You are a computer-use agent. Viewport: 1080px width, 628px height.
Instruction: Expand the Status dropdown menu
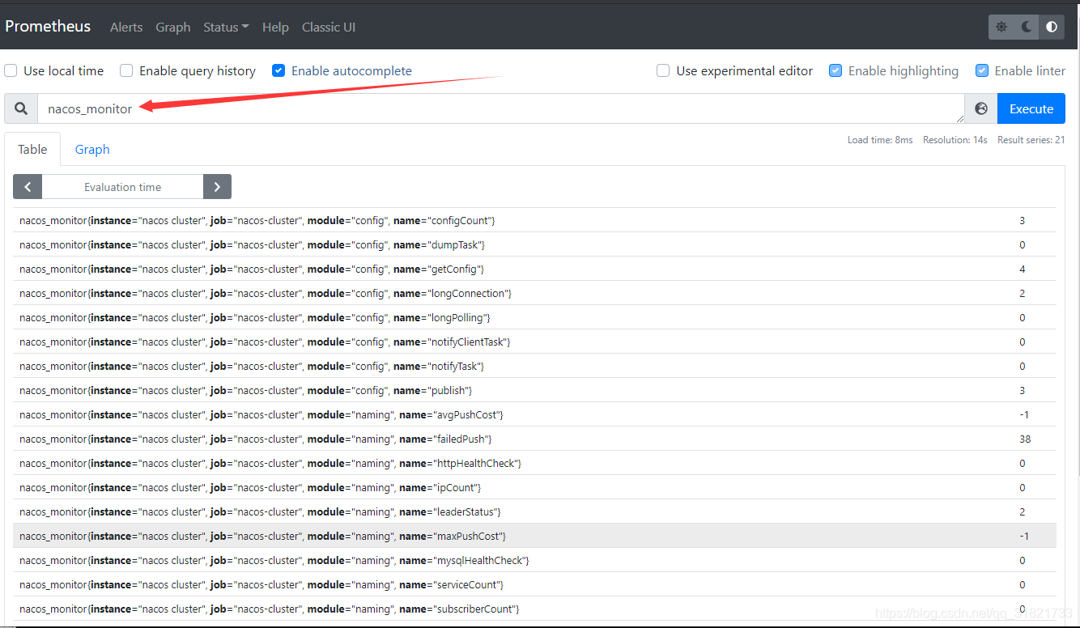point(226,27)
